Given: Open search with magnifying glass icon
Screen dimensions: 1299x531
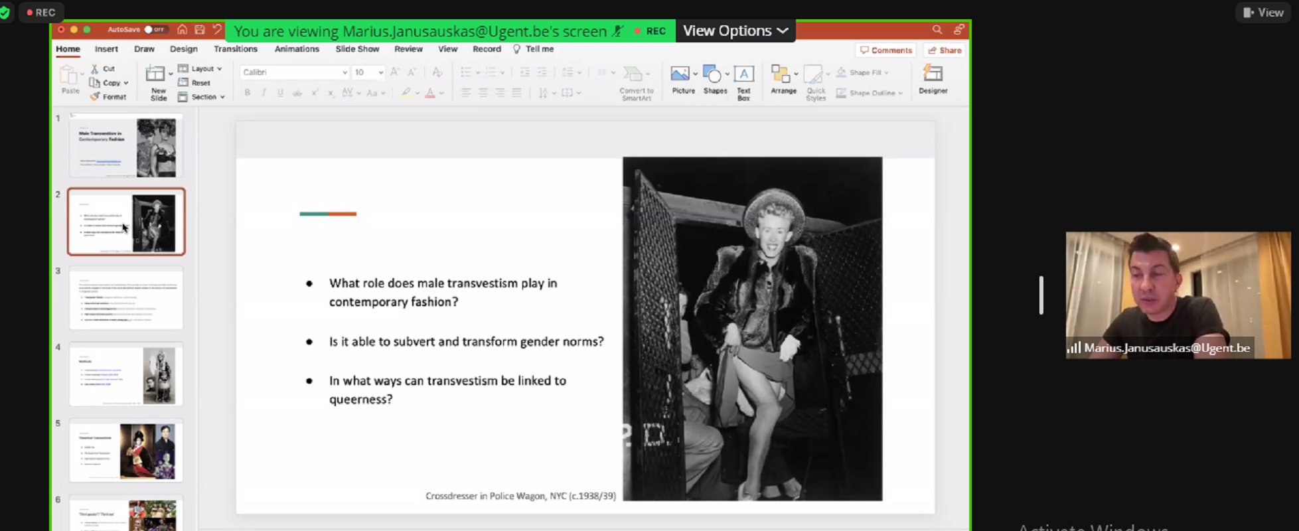Looking at the screenshot, I should (x=937, y=30).
